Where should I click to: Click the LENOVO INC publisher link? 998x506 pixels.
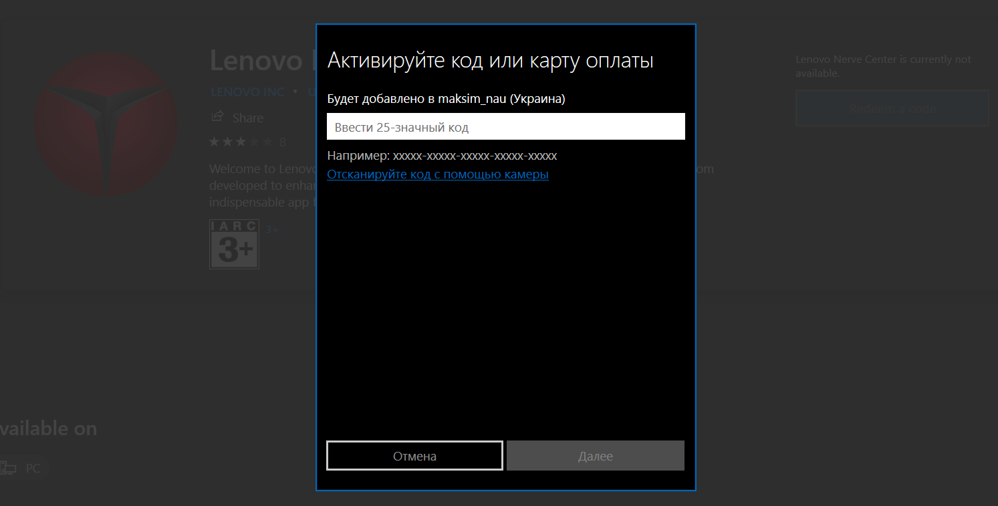click(247, 92)
